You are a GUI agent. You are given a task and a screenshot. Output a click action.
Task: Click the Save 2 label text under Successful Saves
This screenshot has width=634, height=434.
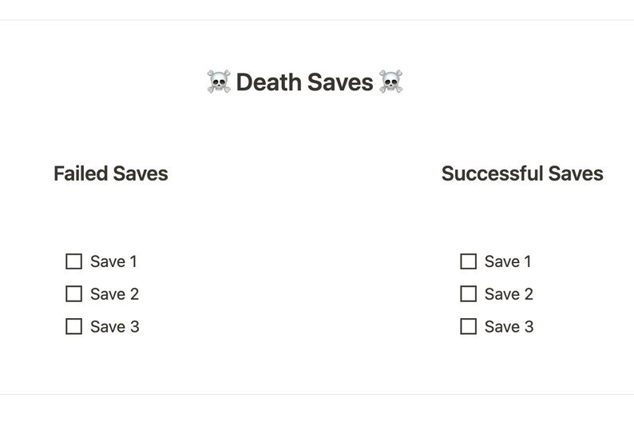coord(509,294)
